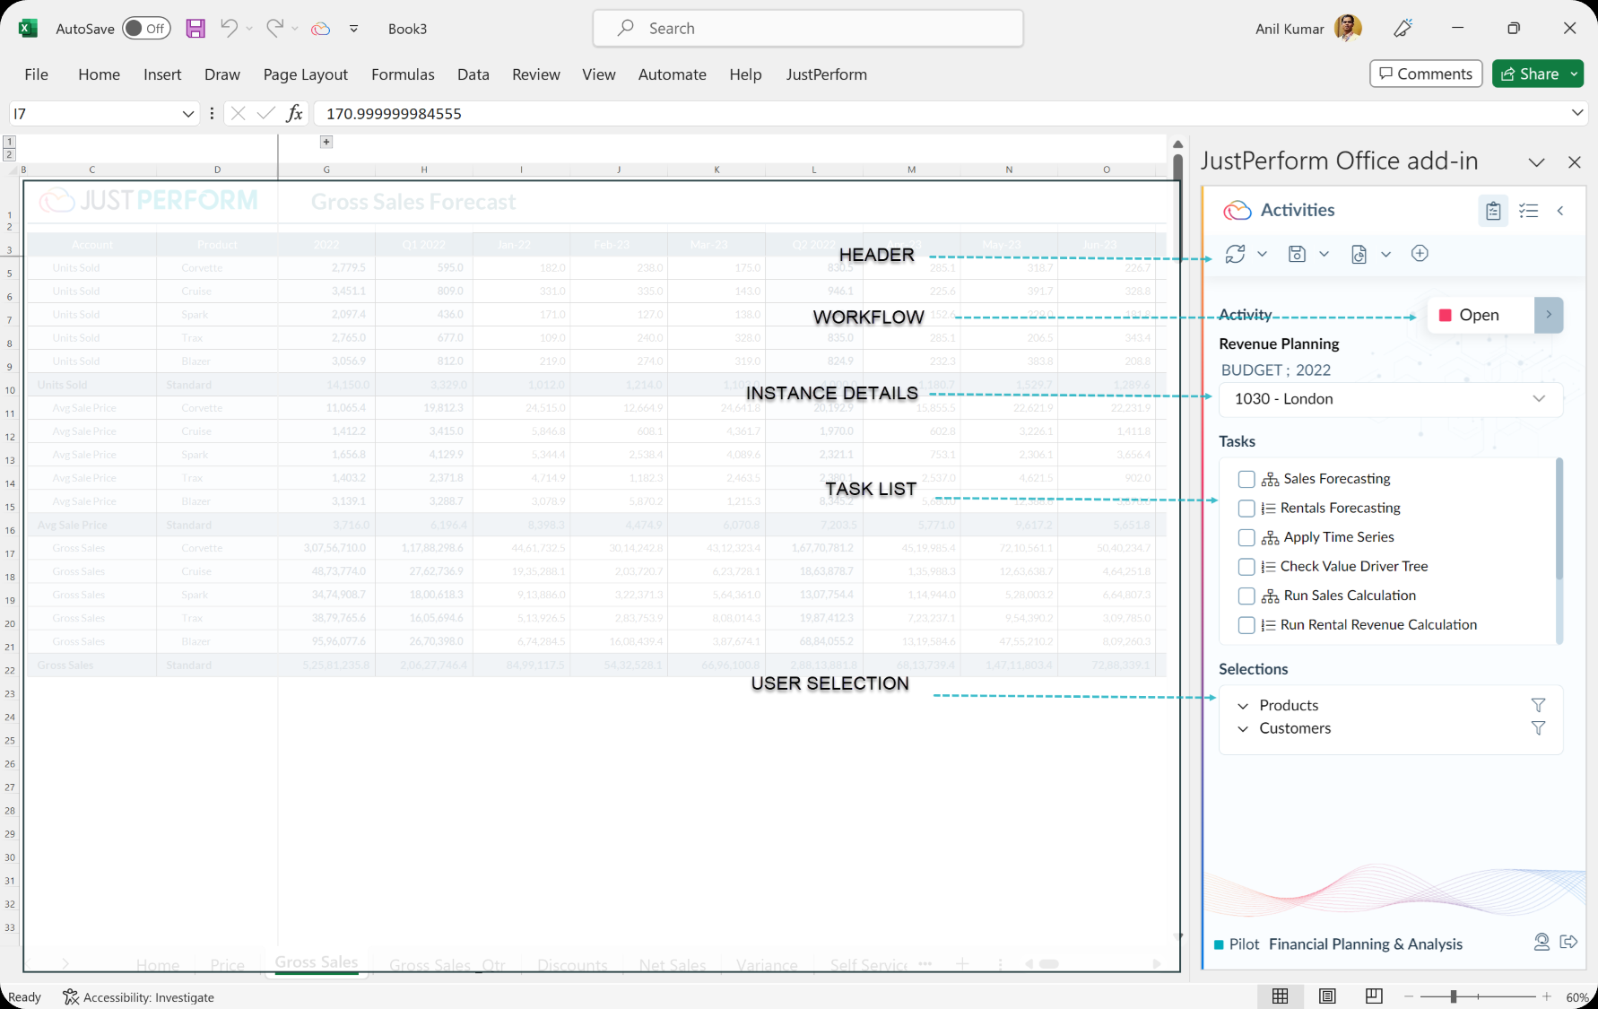
Task: Click the logout icon at panel bottom
Action: click(1569, 943)
